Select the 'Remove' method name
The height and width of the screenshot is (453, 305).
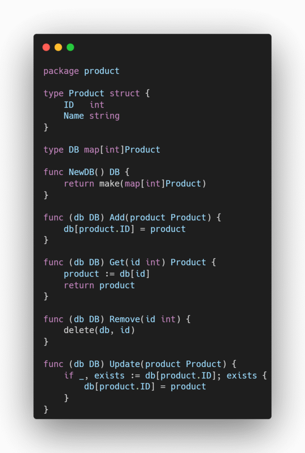click(124, 319)
